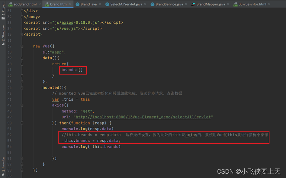Click the commented //this.brands line
286x178 pixels.
[x=165, y=135]
